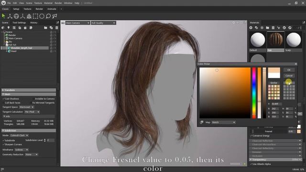Open material folder icon in Materials toolbar

(x=268, y=28)
